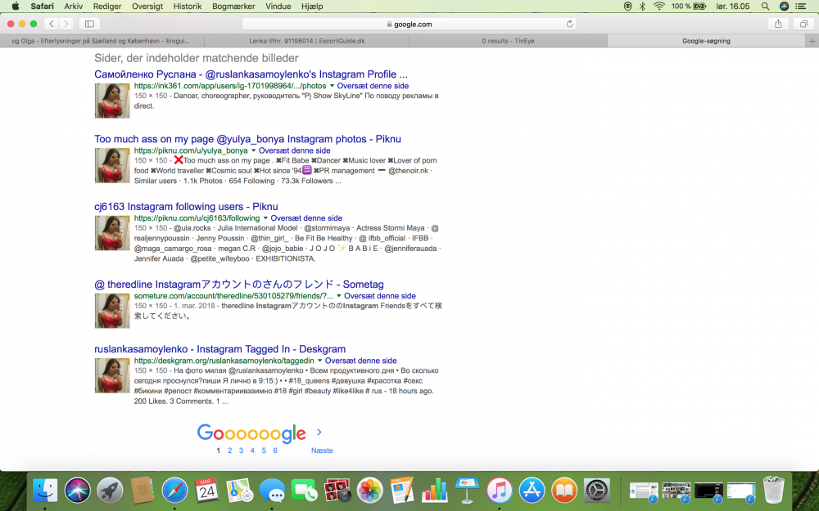819x511 pixels.
Task: Open Launchpad from the Dock
Action: [x=110, y=491]
